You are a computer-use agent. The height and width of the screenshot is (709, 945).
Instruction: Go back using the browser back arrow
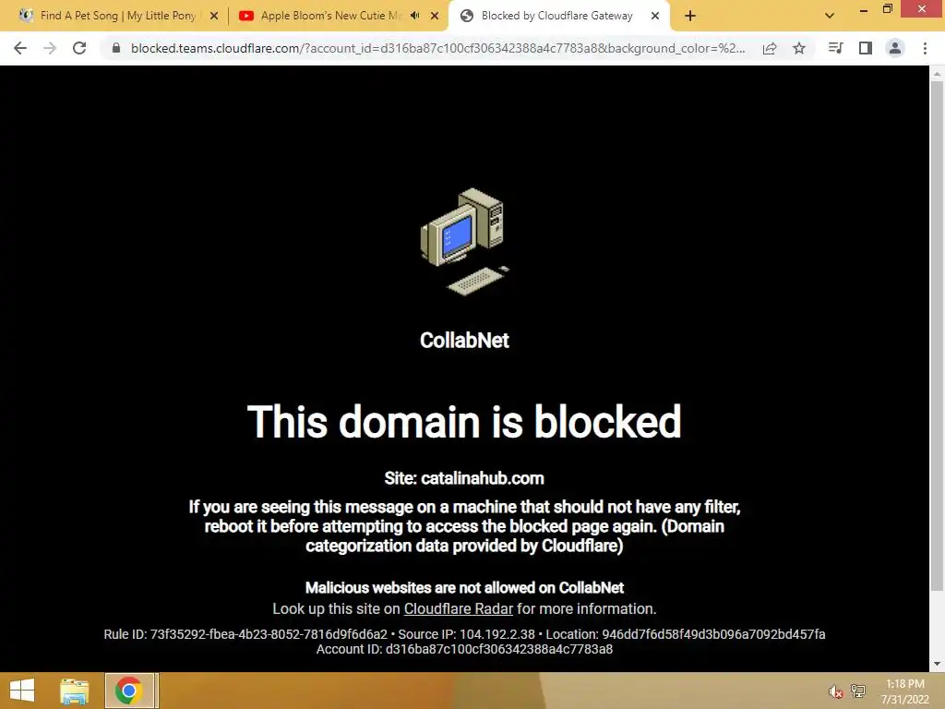point(20,48)
